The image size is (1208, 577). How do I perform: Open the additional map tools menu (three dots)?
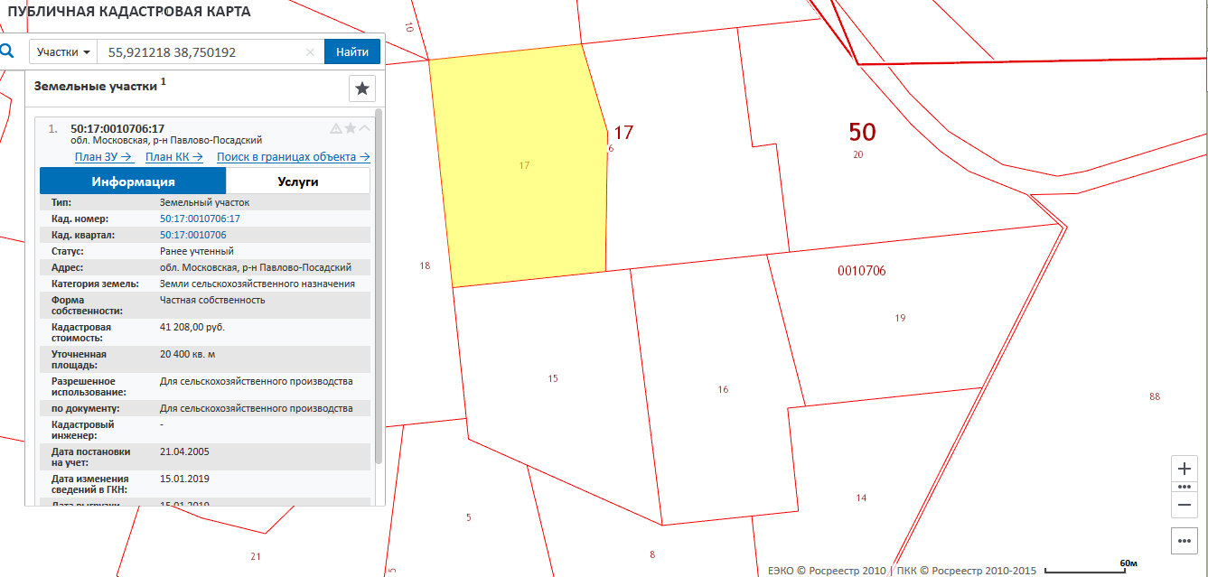coord(1185,541)
